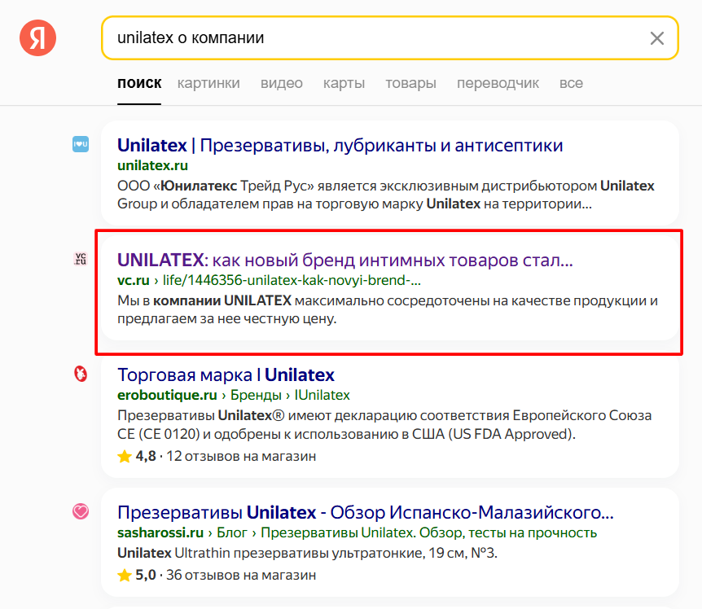Click the vc.ru favicon icon
The image size is (702, 609).
click(81, 259)
